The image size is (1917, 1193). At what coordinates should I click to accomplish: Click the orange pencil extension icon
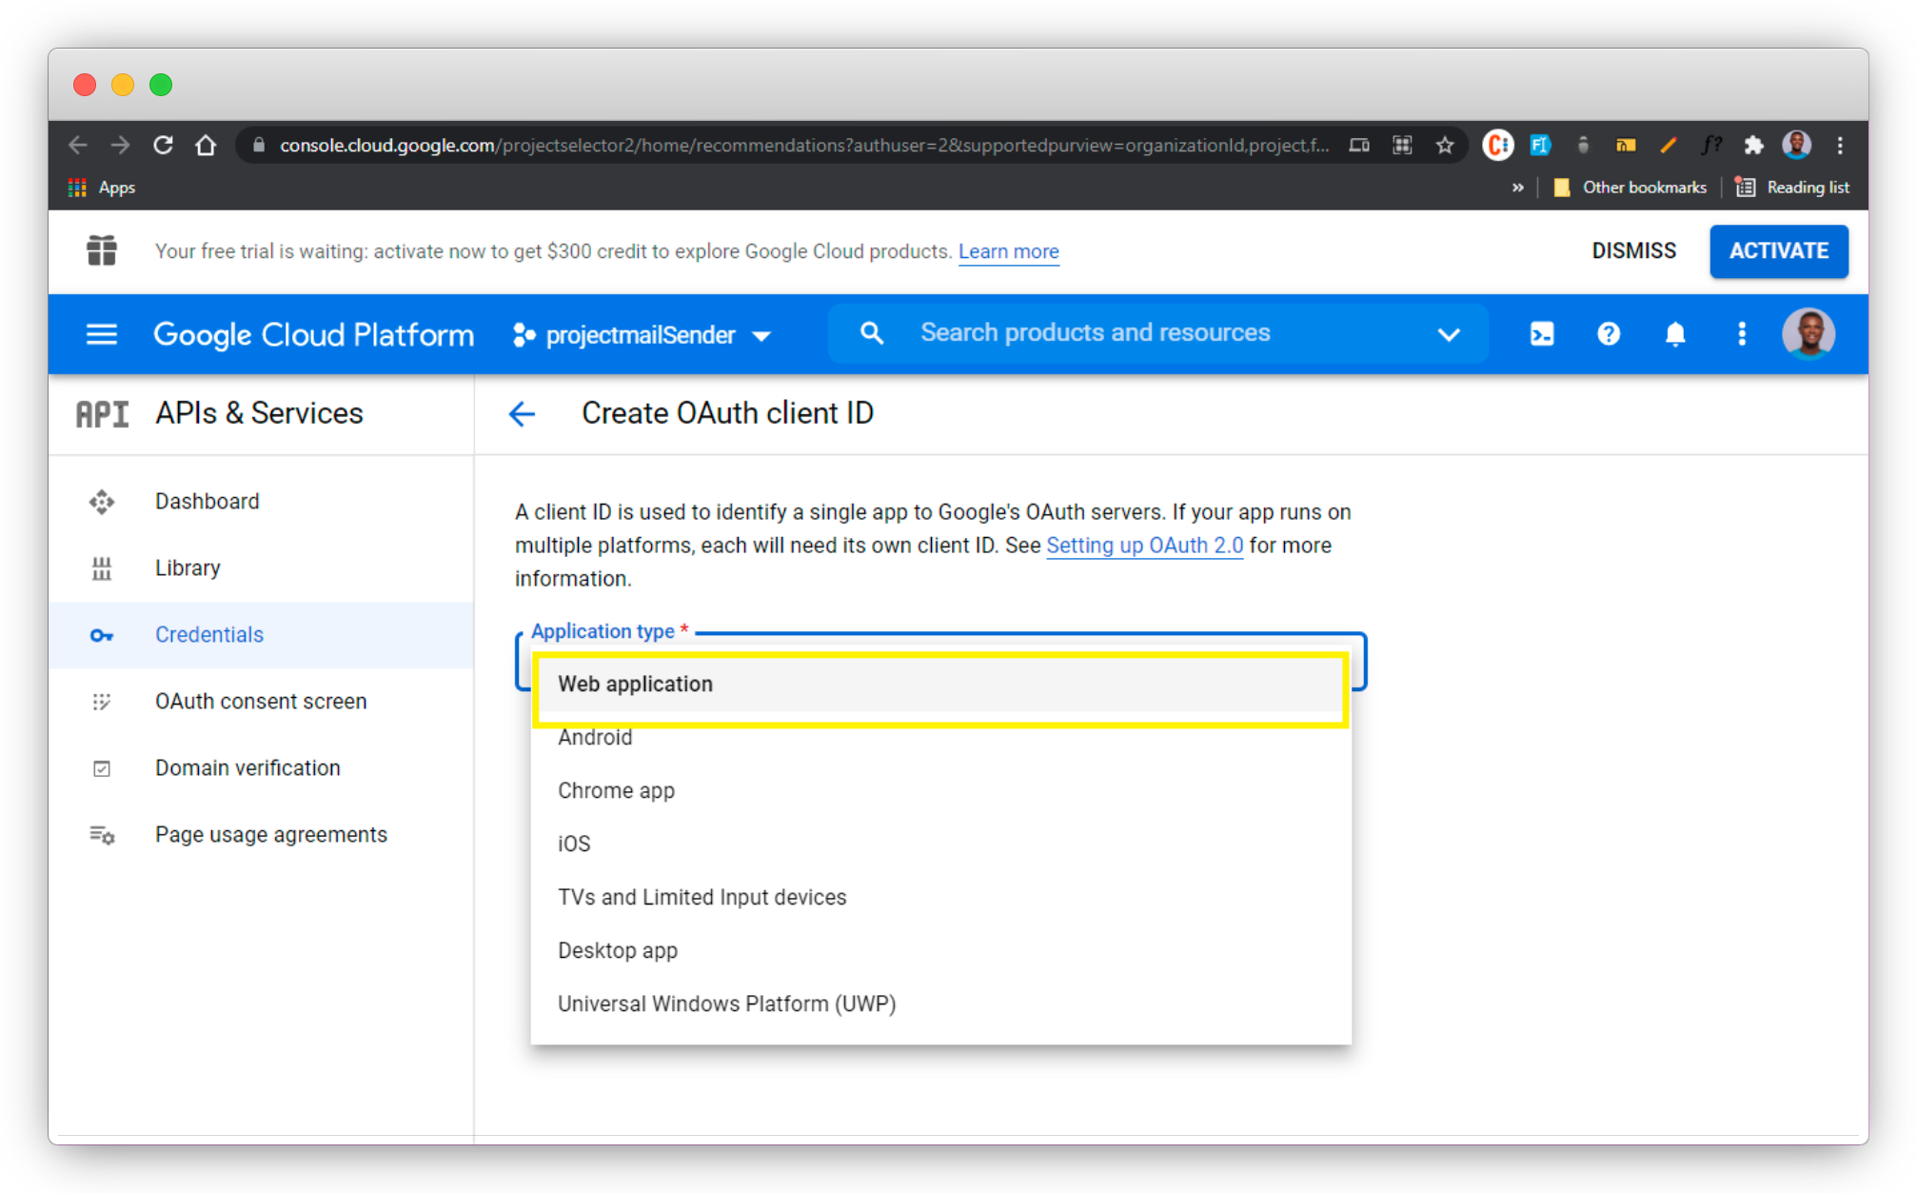click(x=1669, y=145)
